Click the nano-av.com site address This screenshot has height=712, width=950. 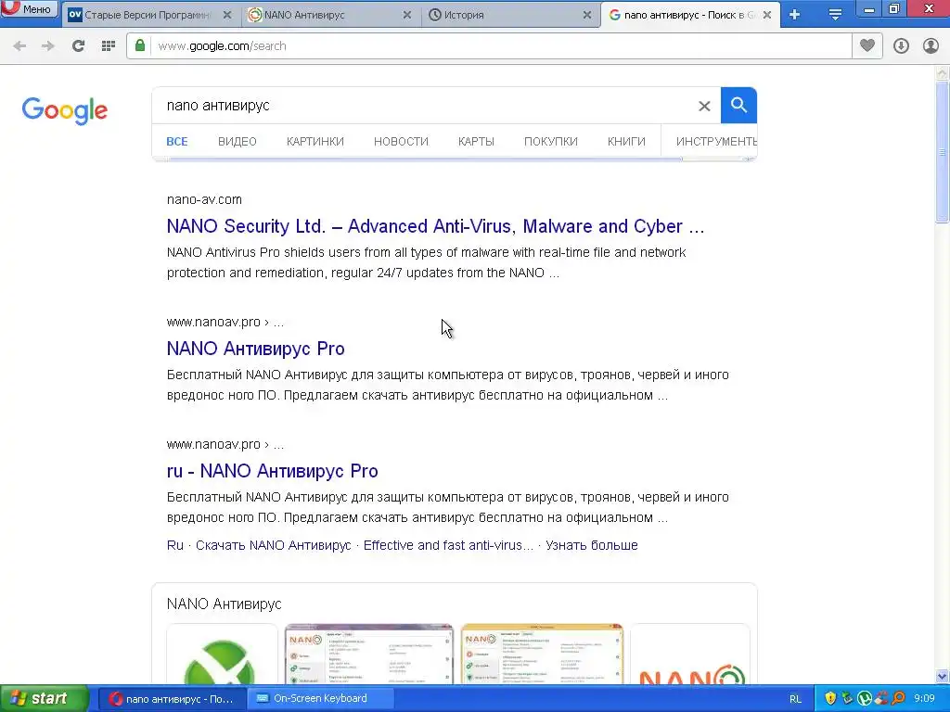coord(204,200)
